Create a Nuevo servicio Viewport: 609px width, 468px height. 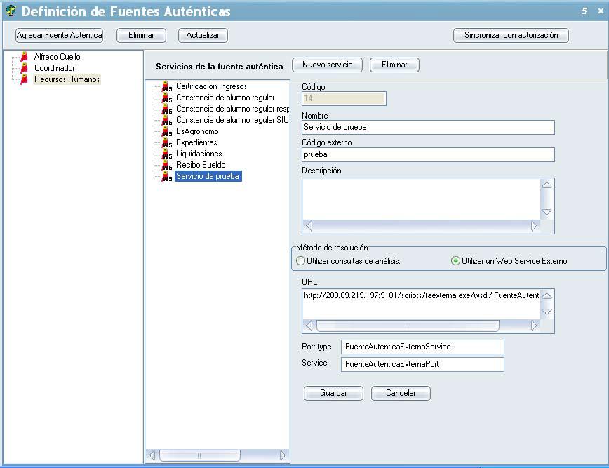327,65
